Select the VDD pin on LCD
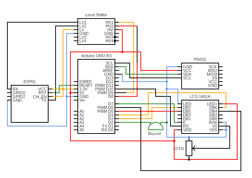Screen dimensions: 252x178 pyautogui.click(x=187, y=130)
